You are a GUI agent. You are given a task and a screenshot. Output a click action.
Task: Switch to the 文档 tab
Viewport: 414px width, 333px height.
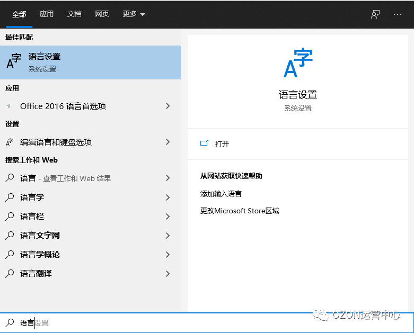coord(74,14)
